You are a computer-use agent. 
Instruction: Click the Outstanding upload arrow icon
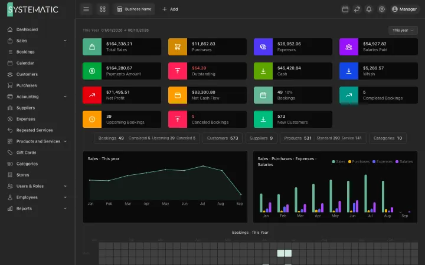click(178, 71)
